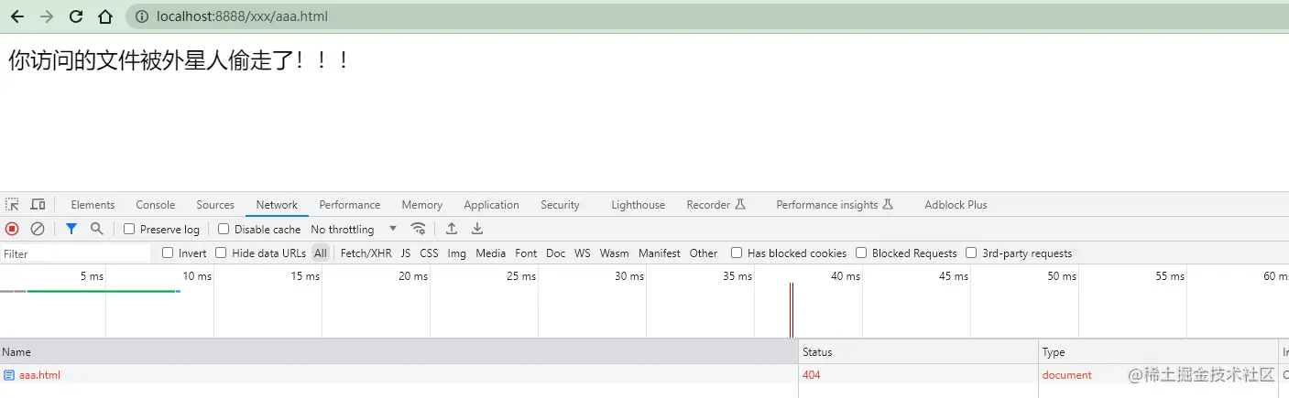Image resolution: width=1289 pixels, height=398 pixels.
Task: Tick the Invert filter checkbox
Action: pyautogui.click(x=168, y=253)
